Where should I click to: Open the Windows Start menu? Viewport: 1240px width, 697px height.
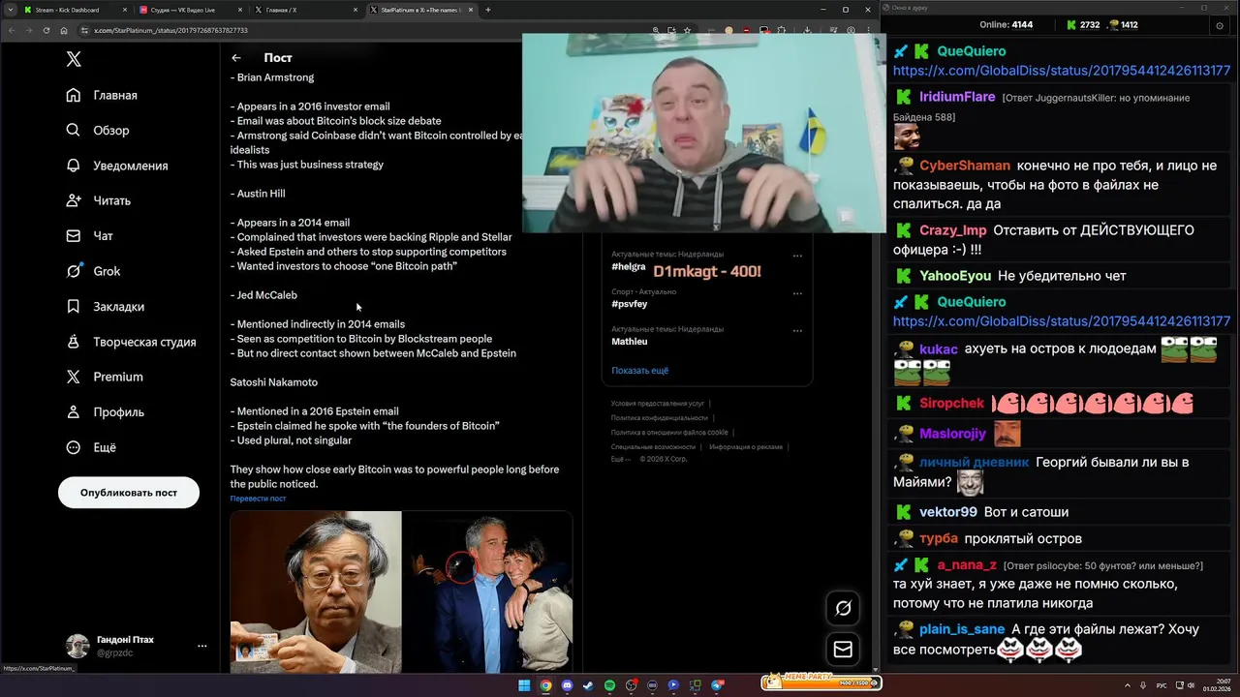524,685
